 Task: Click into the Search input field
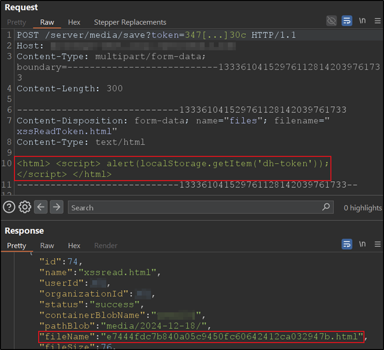(192, 208)
